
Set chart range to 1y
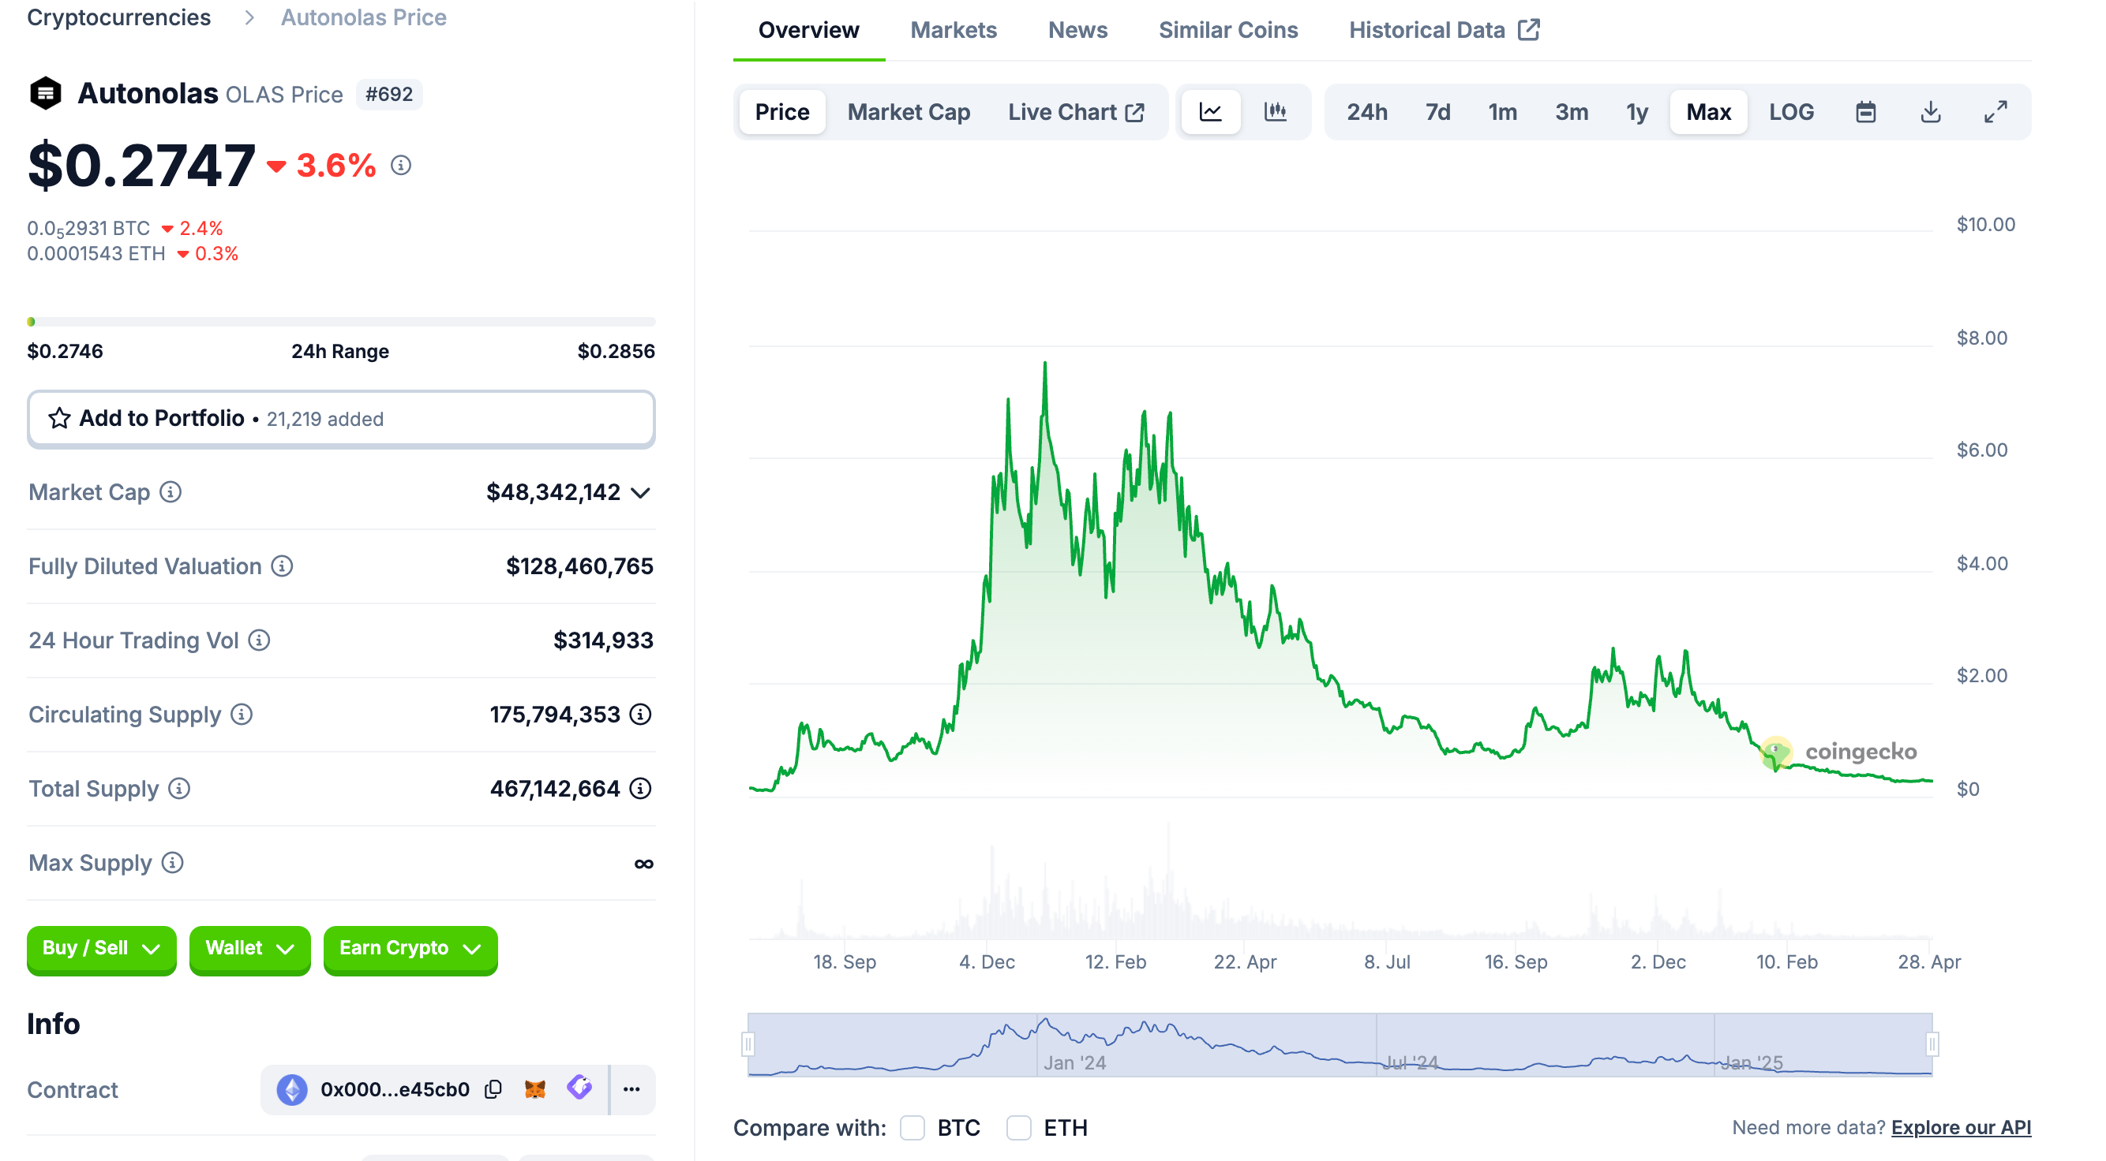click(1637, 112)
